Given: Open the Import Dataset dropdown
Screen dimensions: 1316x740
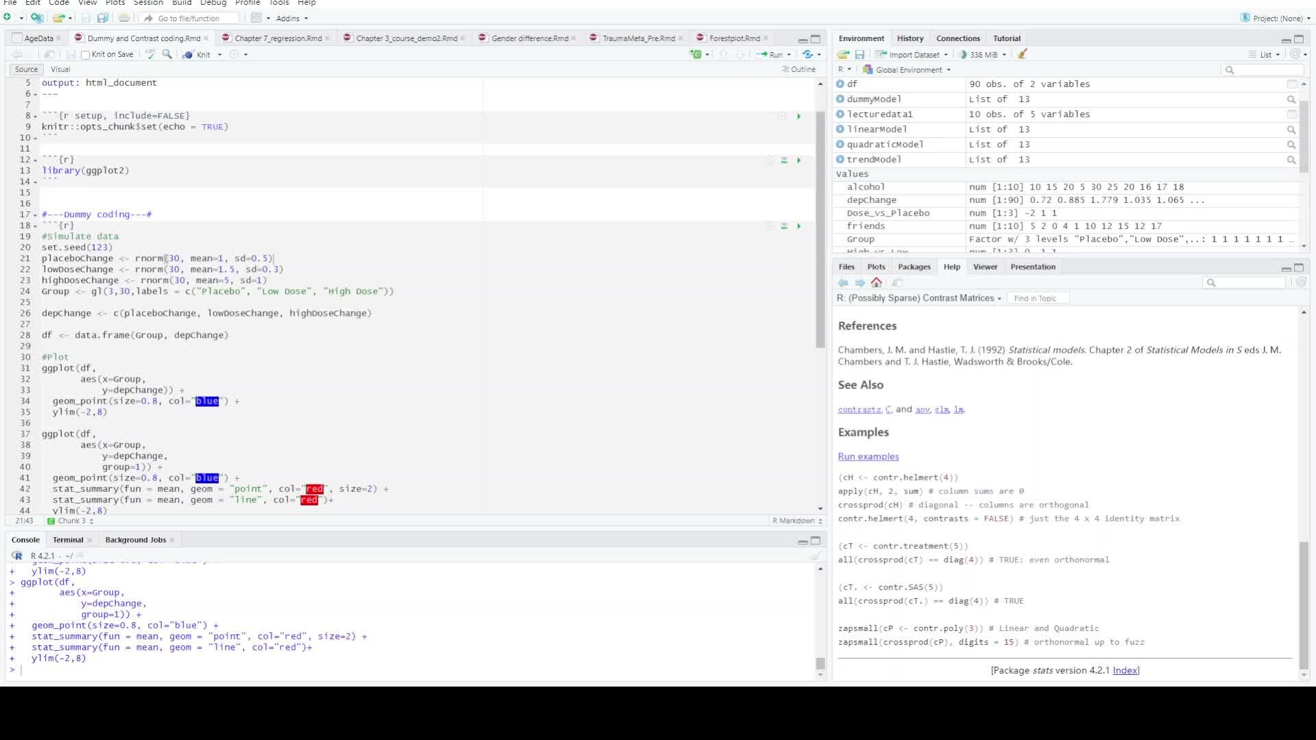Looking at the screenshot, I should 913,54.
